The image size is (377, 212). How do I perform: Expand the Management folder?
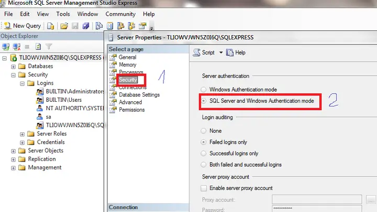pos(13,168)
